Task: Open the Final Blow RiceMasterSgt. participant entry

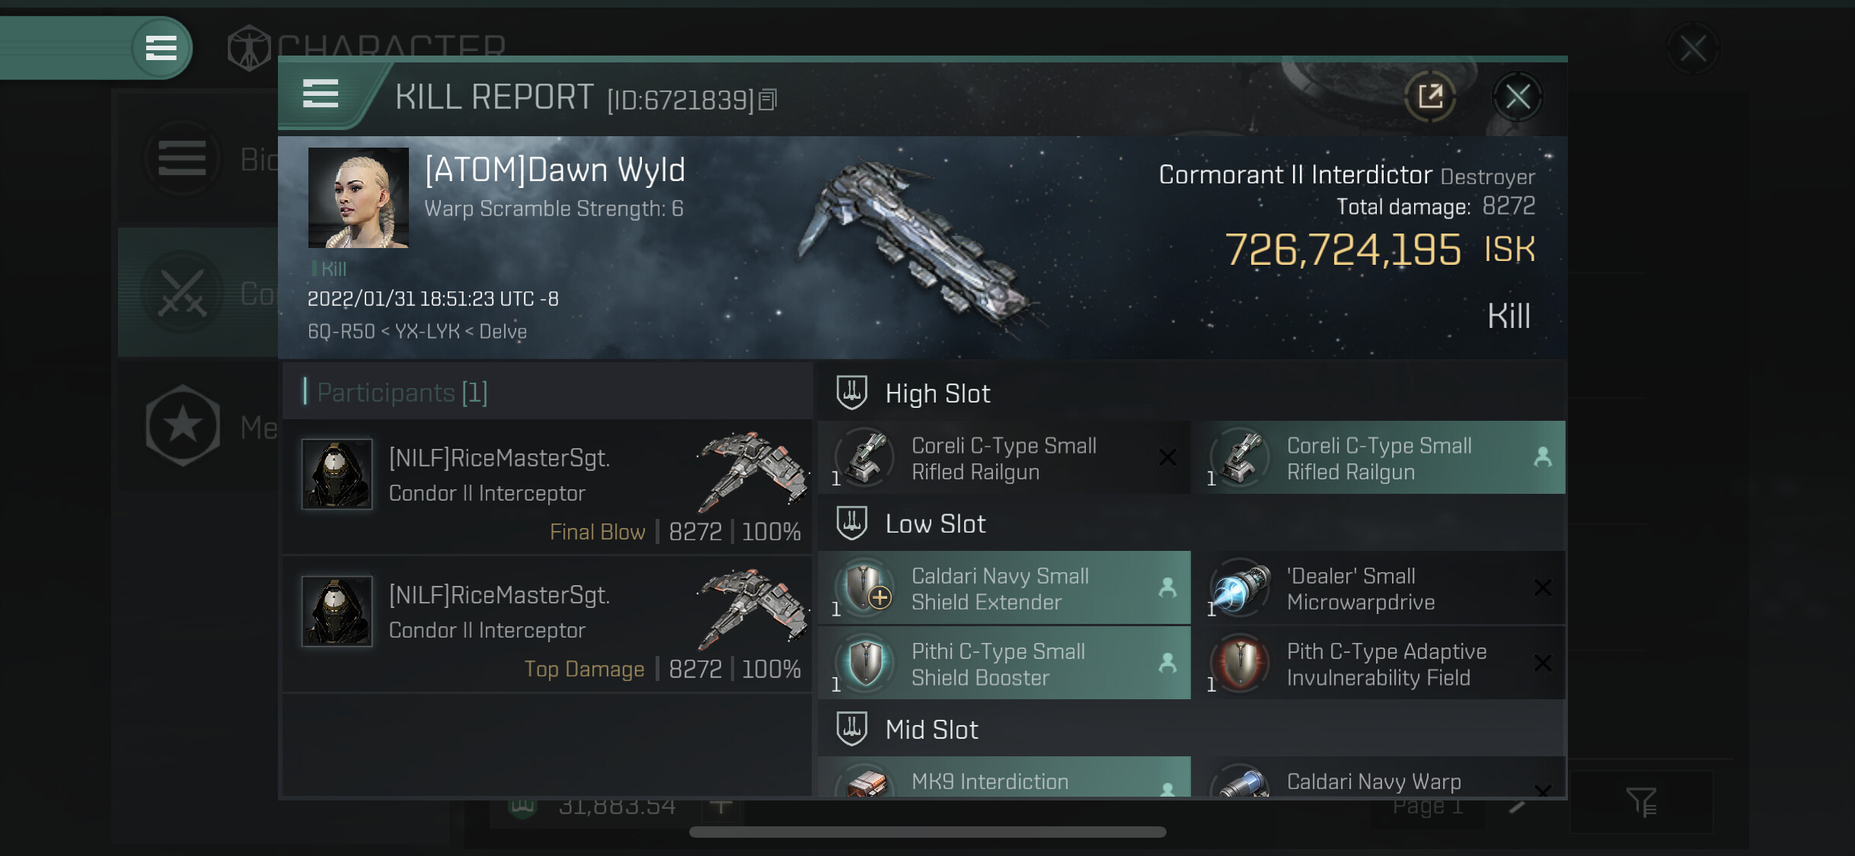Action: coord(547,488)
